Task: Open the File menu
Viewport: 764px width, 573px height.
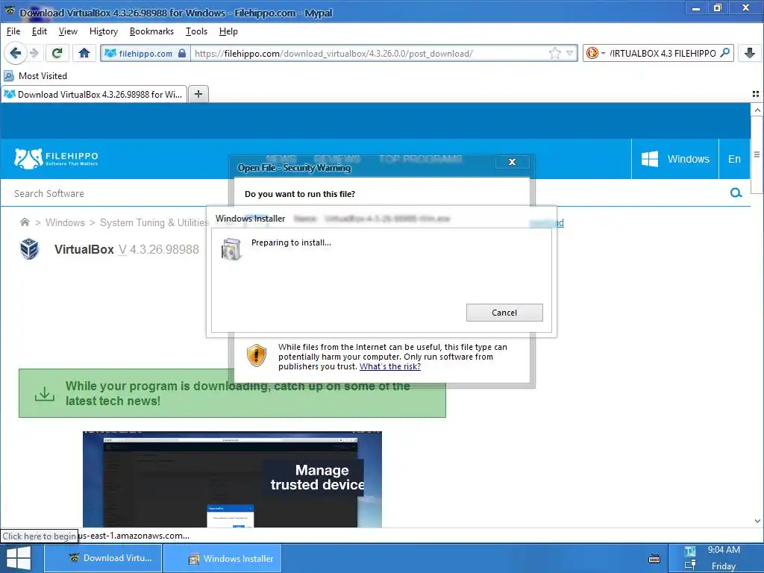Action: 13,31
